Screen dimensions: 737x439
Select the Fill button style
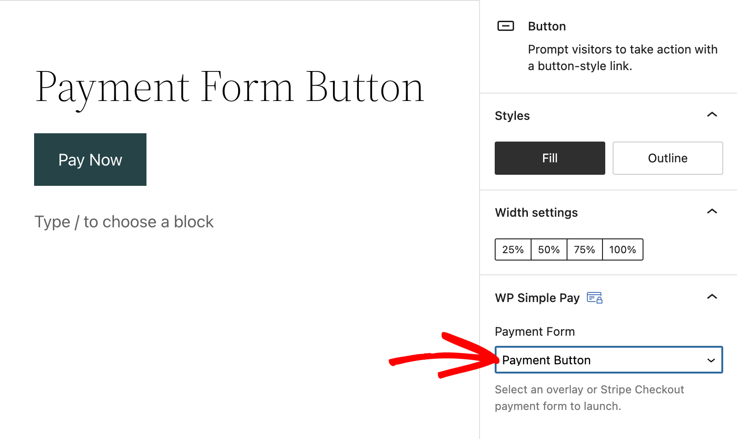(550, 158)
